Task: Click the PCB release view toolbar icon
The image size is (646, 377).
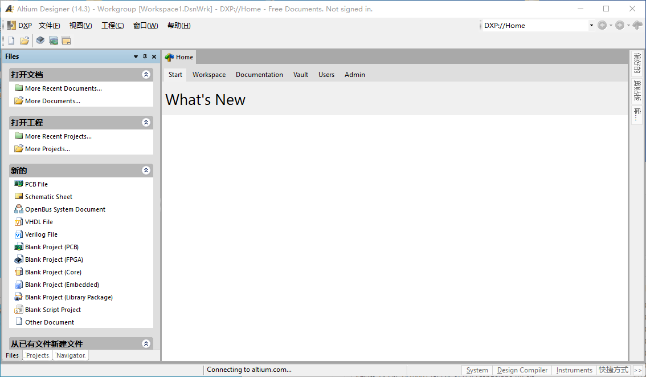Action: (x=54, y=40)
